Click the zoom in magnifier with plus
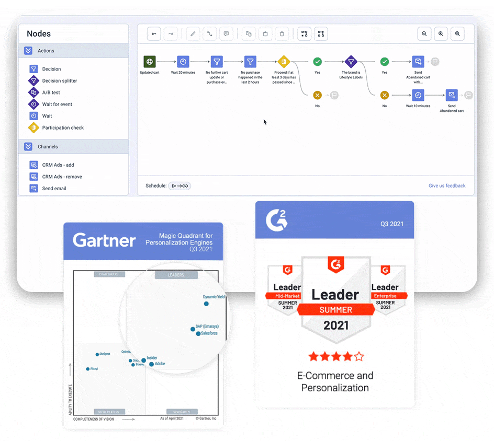This screenshot has height=441, width=494. [x=441, y=33]
